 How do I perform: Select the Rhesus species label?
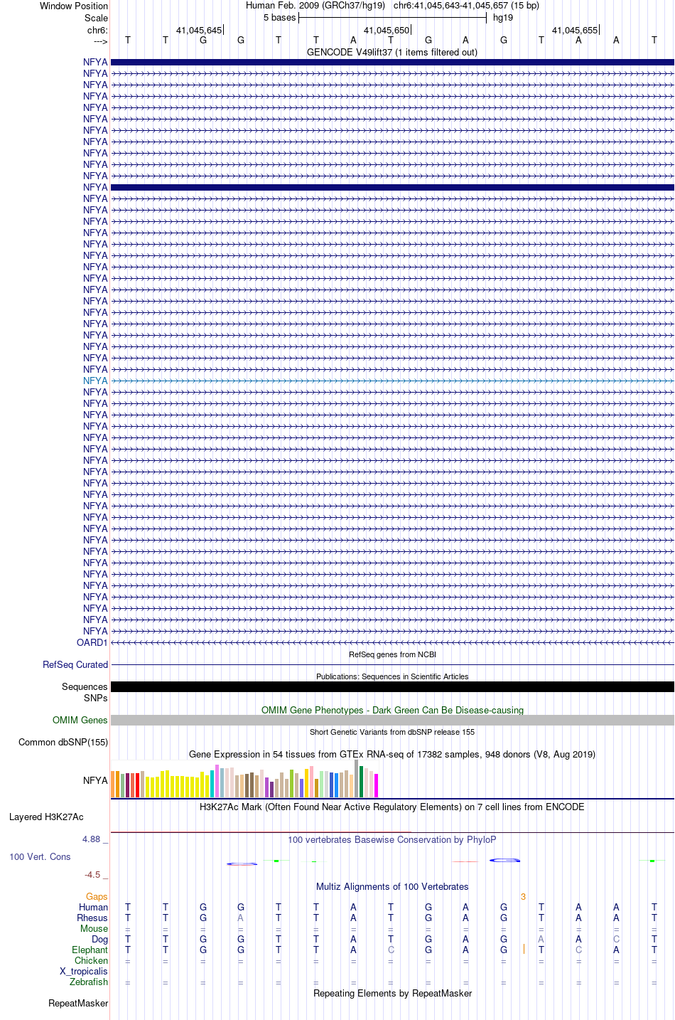click(92, 918)
